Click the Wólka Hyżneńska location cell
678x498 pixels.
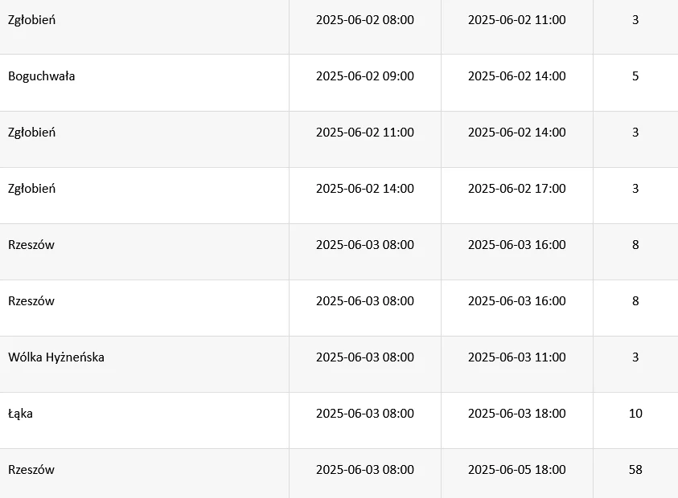pos(56,357)
